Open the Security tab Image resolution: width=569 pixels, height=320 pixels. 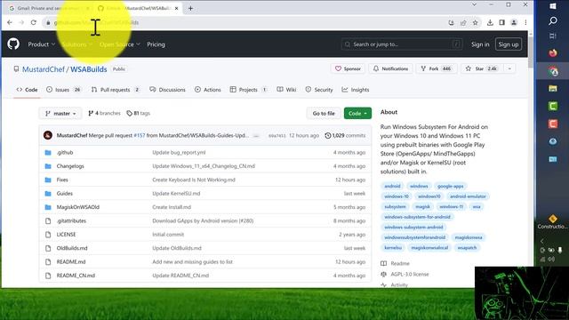pyautogui.click(x=319, y=90)
